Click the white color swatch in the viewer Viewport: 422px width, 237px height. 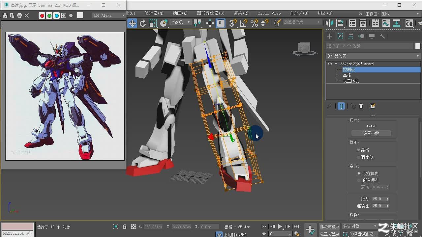pos(80,15)
